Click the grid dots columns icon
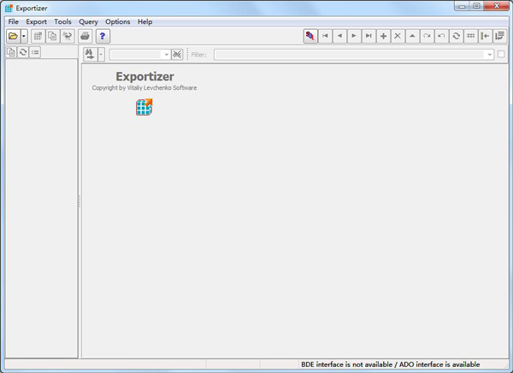 point(471,36)
